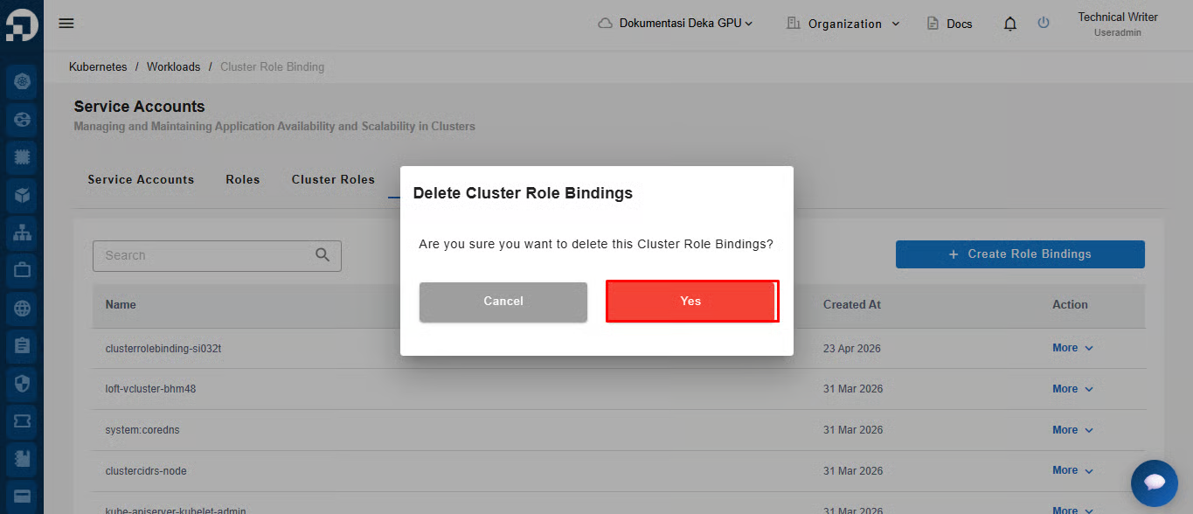Confirm deletion with the Yes button
This screenshot has height=514, width=1193.
coord(690,301)
